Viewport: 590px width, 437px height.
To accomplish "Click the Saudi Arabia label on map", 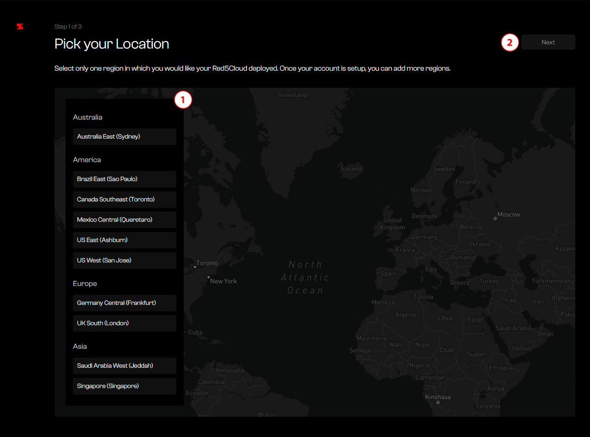I will [513, 328].
